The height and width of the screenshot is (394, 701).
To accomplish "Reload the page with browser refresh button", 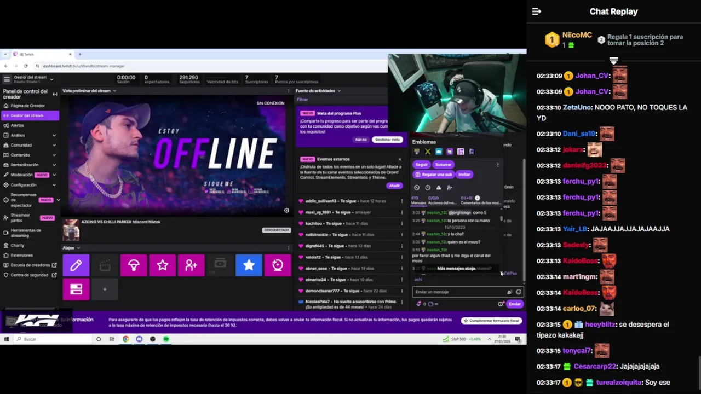I will click(x=26, y=66).
